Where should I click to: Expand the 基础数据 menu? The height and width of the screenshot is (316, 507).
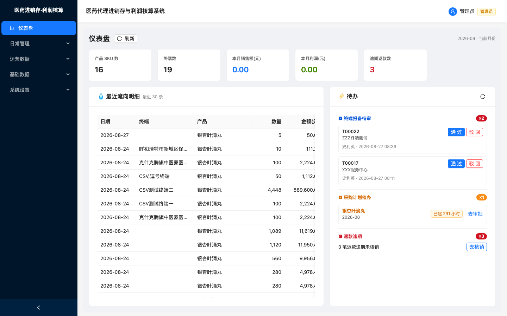39,74
